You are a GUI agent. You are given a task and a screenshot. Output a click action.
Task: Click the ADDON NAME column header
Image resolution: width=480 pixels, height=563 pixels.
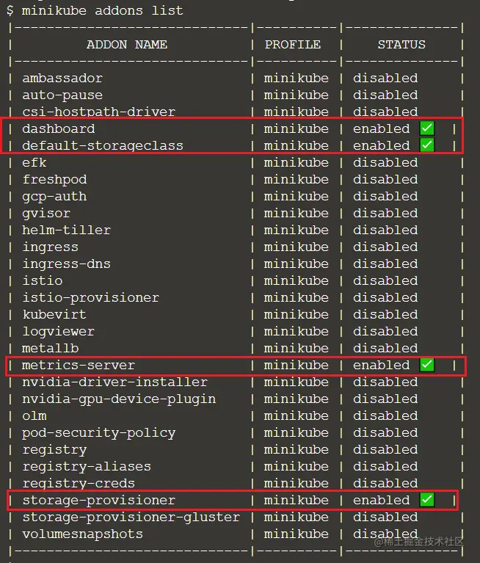pyautogui.click(x=127, y=45)
